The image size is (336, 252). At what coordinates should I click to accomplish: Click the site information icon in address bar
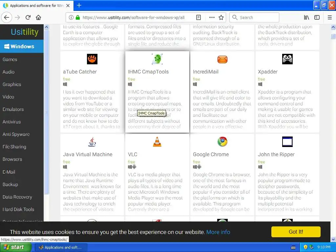71,17
